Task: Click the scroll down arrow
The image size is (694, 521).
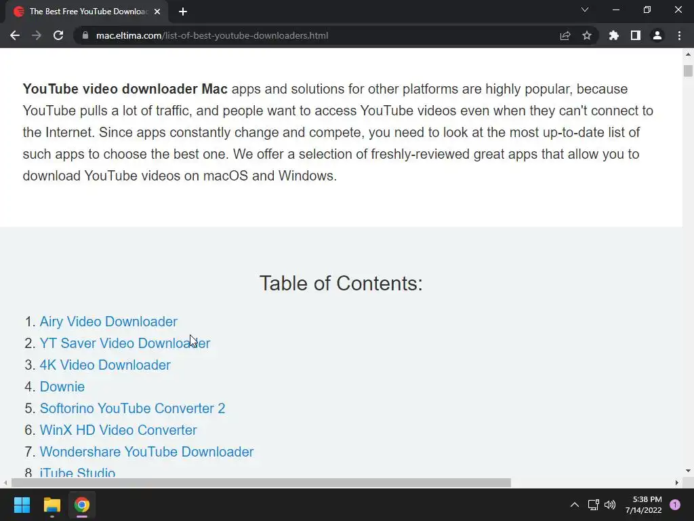Action: (x=688, y=471)
